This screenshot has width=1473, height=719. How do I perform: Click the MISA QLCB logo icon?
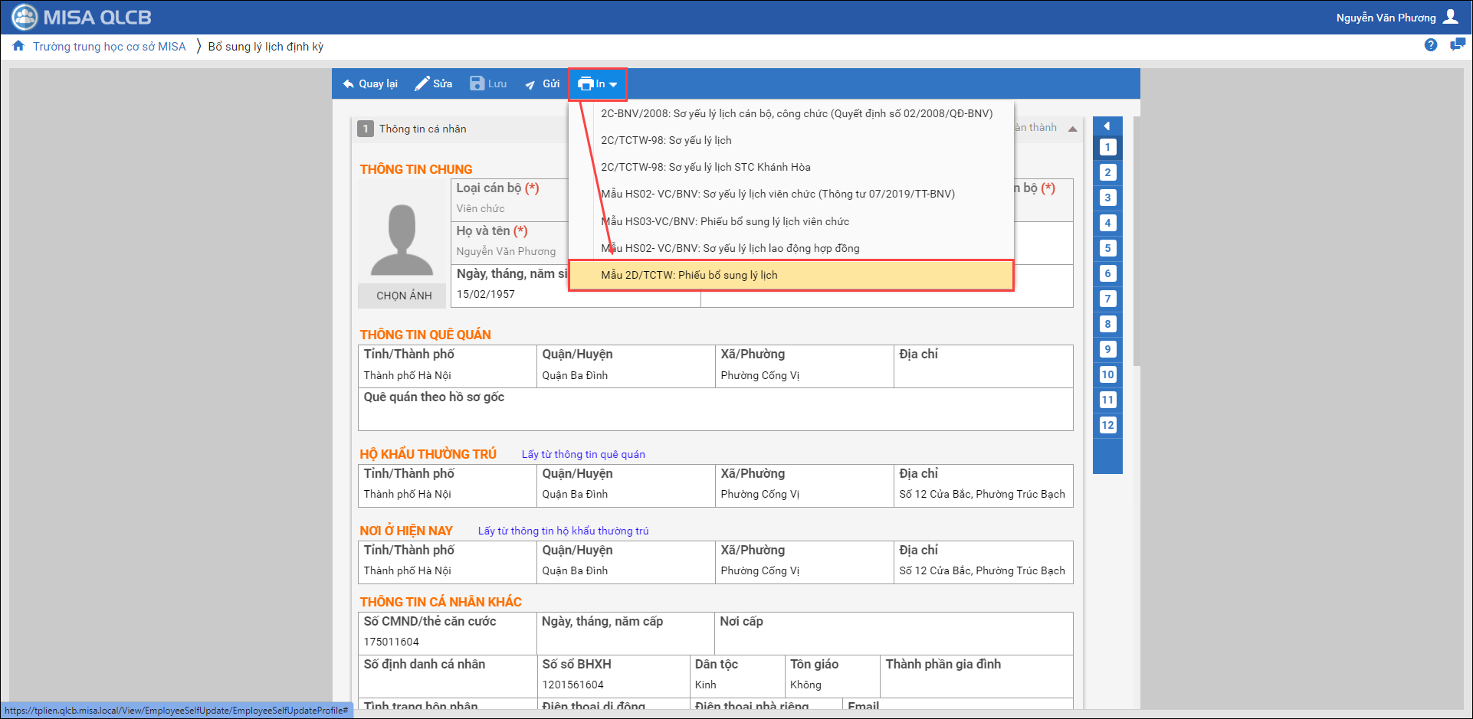coord(25,17)
